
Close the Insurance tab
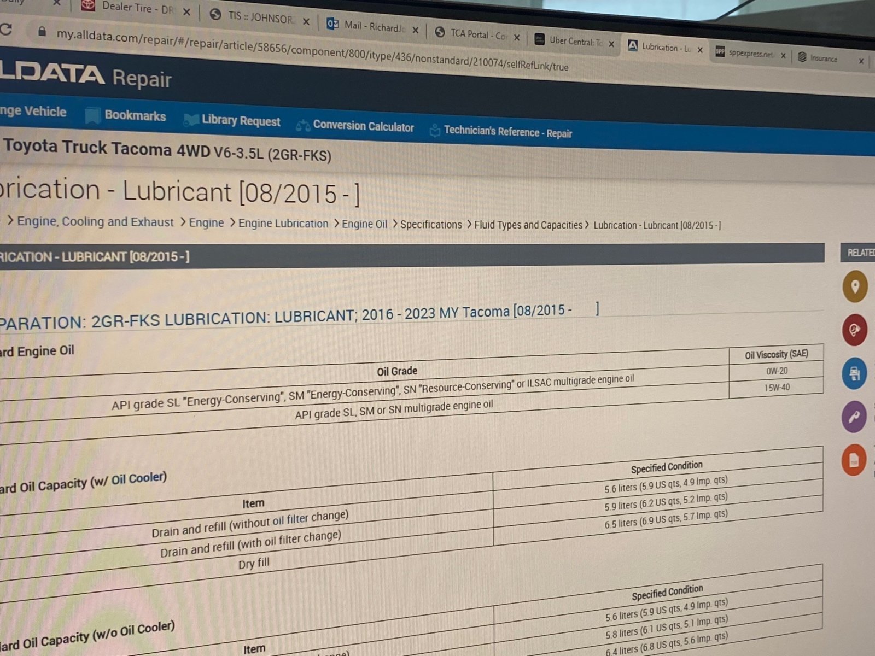tap(861, 61)
